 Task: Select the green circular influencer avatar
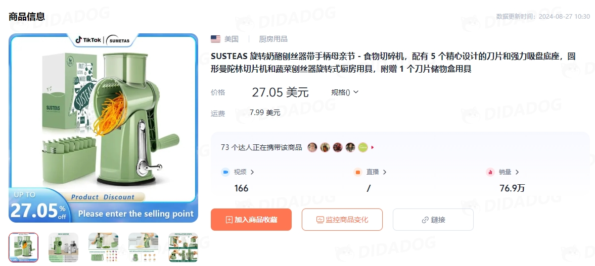tap(363, 147)
